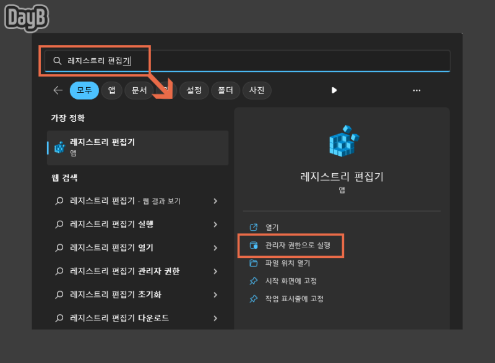The height and width of the screenshot is (363, 495).
Task: Click the shield icon for admin run
Action: point(254,245)
